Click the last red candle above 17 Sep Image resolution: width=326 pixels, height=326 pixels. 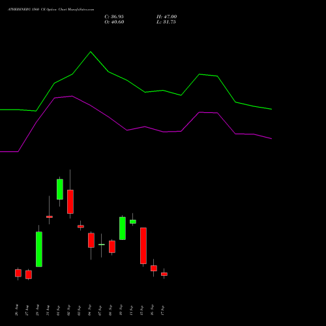click(x=164, y=274)
